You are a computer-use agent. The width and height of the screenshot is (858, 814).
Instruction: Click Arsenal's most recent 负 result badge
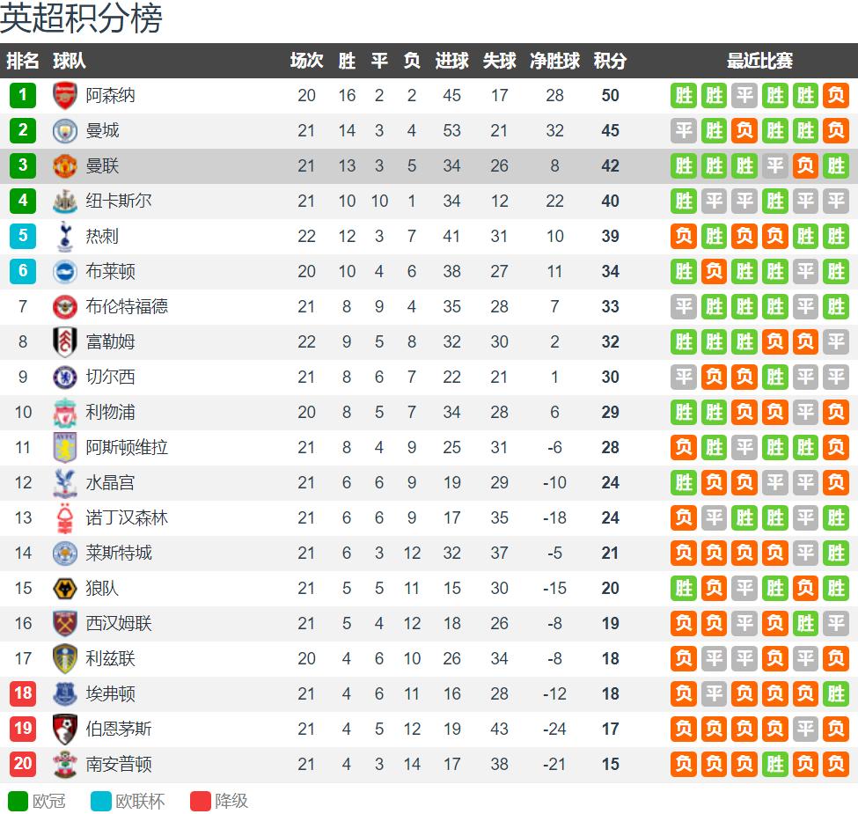(835, 96)
